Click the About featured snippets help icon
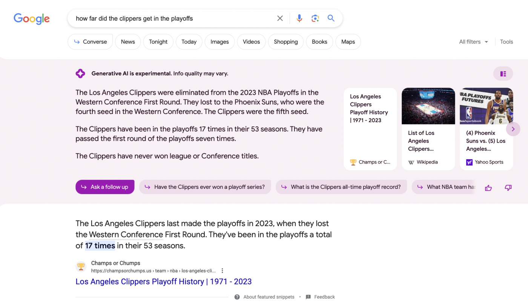Viewport: 528px width, 302px height. 237,297
